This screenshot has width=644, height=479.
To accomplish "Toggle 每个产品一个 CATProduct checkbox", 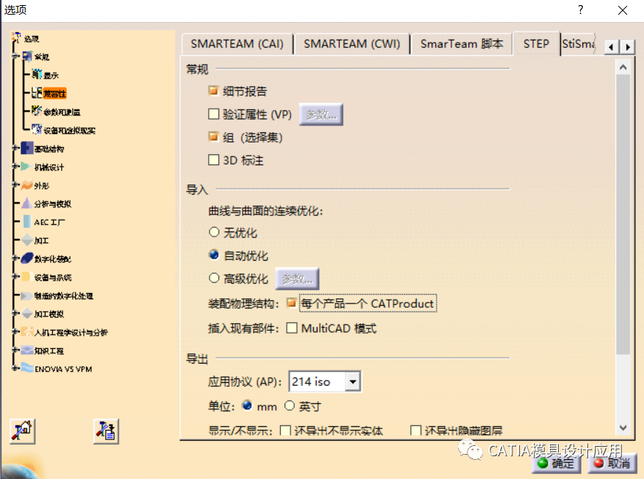I will (292, 303).
